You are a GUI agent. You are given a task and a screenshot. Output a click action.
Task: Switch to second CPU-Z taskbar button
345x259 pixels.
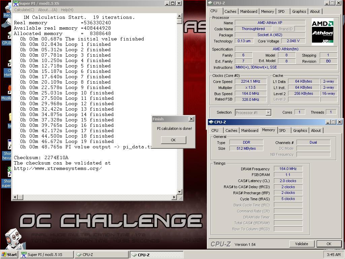pyautogui.click(x=156, y=255)
